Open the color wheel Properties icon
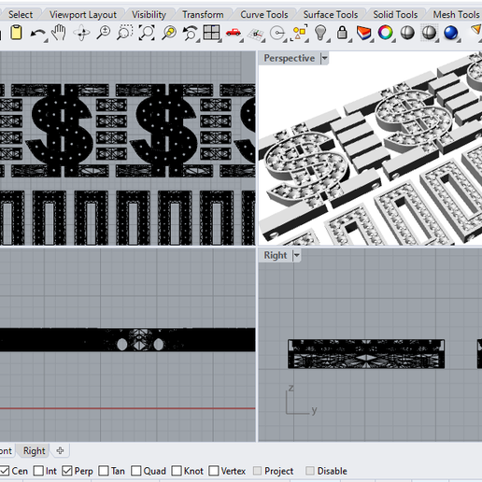The image size is (482, 482). pos(385,33)
